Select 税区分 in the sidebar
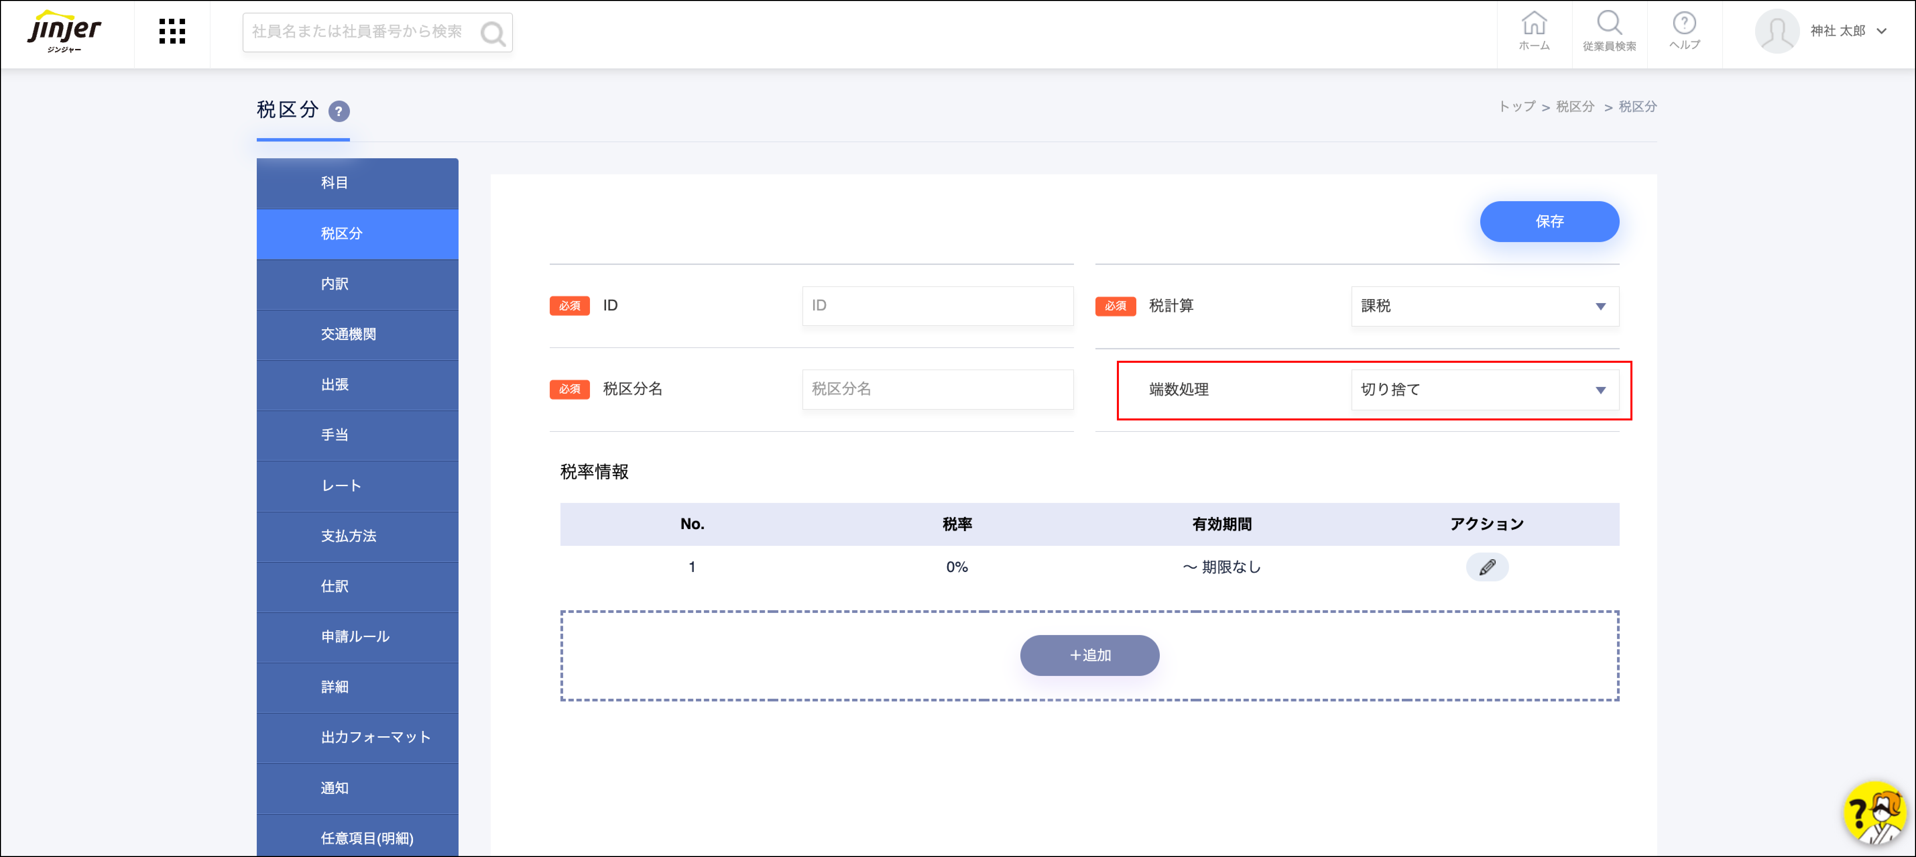 (x=357, y=234)
